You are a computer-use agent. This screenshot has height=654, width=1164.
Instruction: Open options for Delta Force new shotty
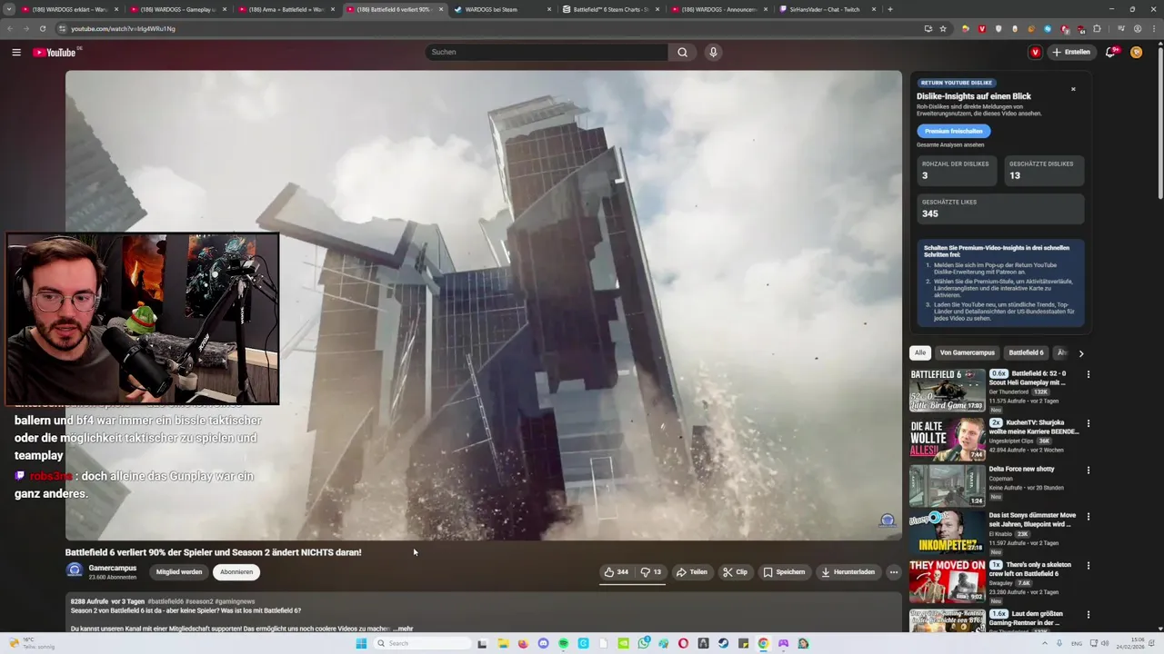[1088, 471]
